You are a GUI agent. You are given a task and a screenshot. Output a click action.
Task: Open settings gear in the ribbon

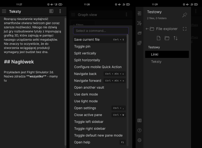[x=139, y=140]
